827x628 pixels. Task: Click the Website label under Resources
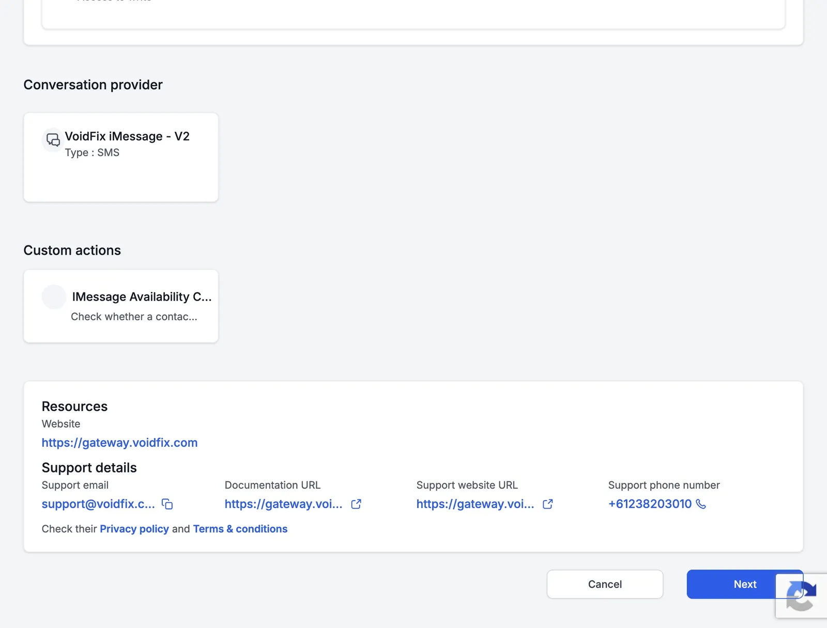coord(61,424)
